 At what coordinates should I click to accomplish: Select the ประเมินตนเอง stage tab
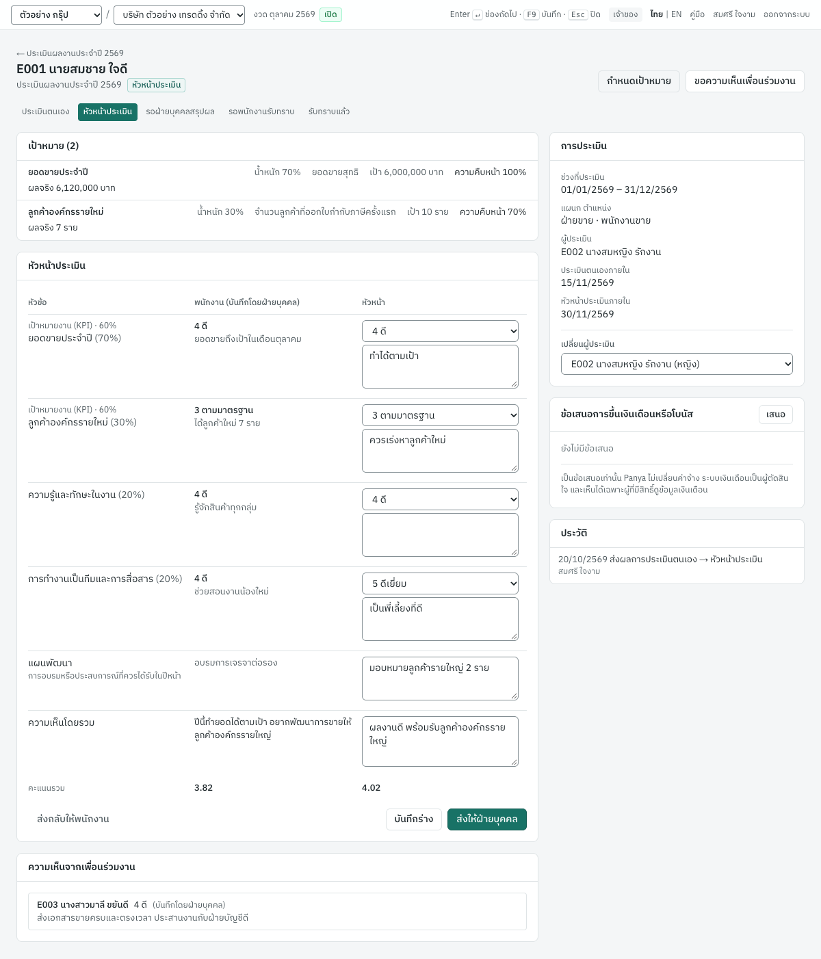click(46, 112)
